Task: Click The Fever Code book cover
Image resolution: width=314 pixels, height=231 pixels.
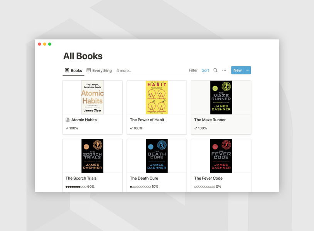Action: [x=221, y=156]
